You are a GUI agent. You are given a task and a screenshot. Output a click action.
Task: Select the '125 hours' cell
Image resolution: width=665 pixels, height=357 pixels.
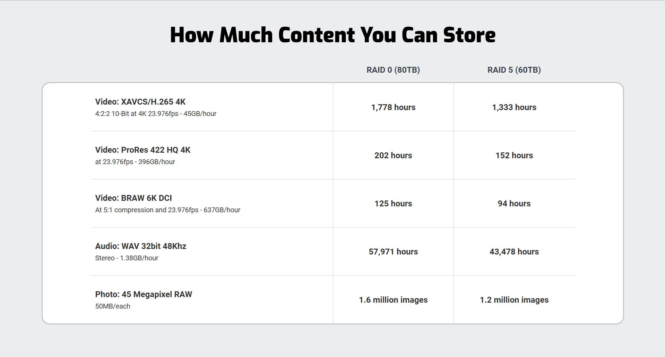pos(393,204)
